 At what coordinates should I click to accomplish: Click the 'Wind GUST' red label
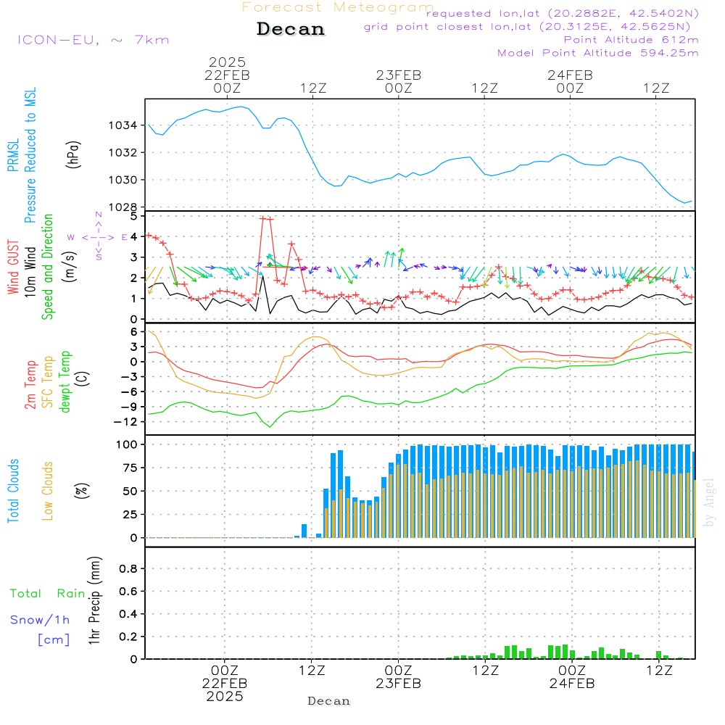(13, 268)
